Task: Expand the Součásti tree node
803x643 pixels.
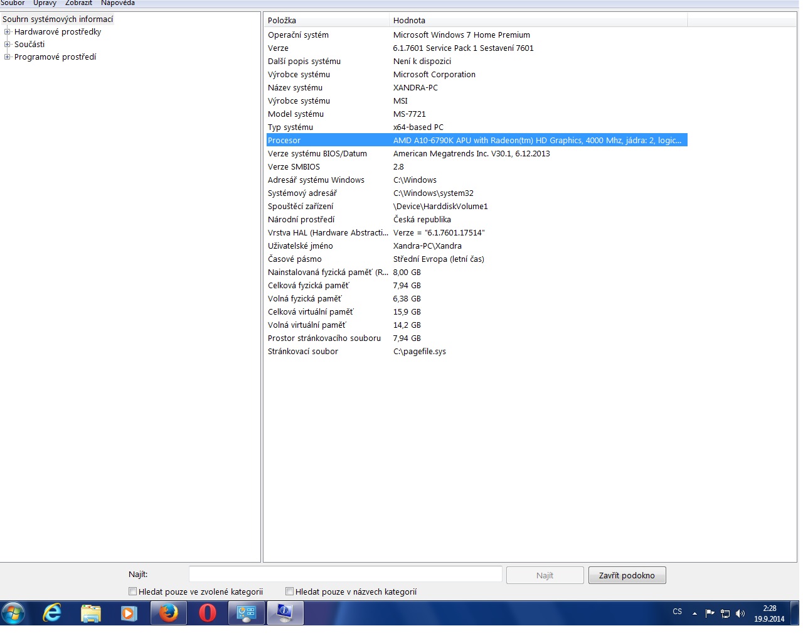Action: click(8, 45)
